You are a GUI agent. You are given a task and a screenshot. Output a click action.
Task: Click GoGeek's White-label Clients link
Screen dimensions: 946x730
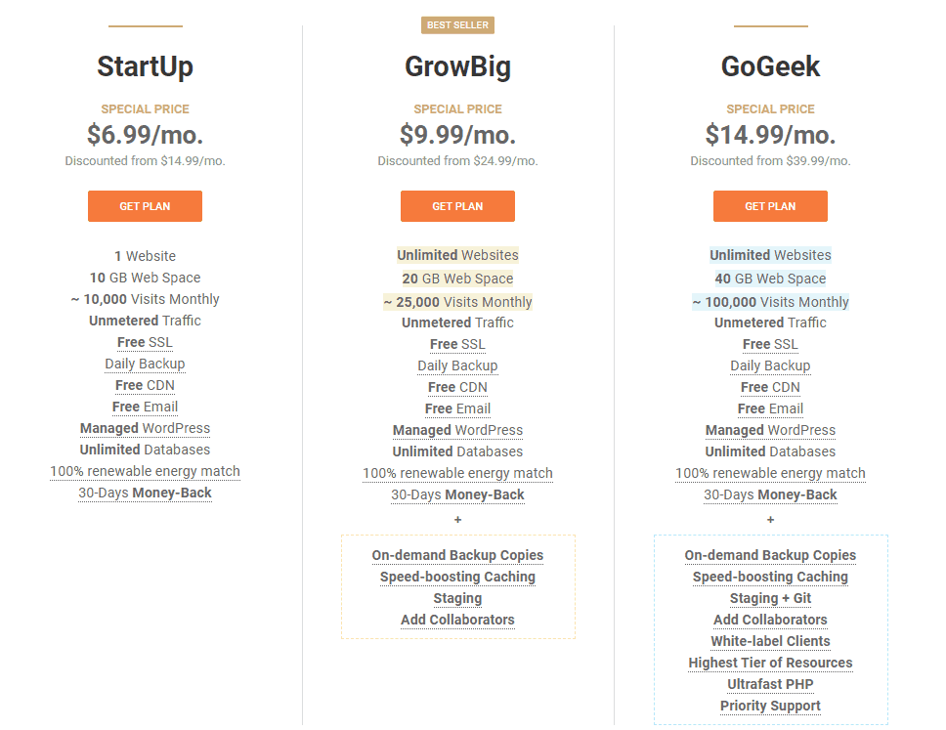coord(770,641)
